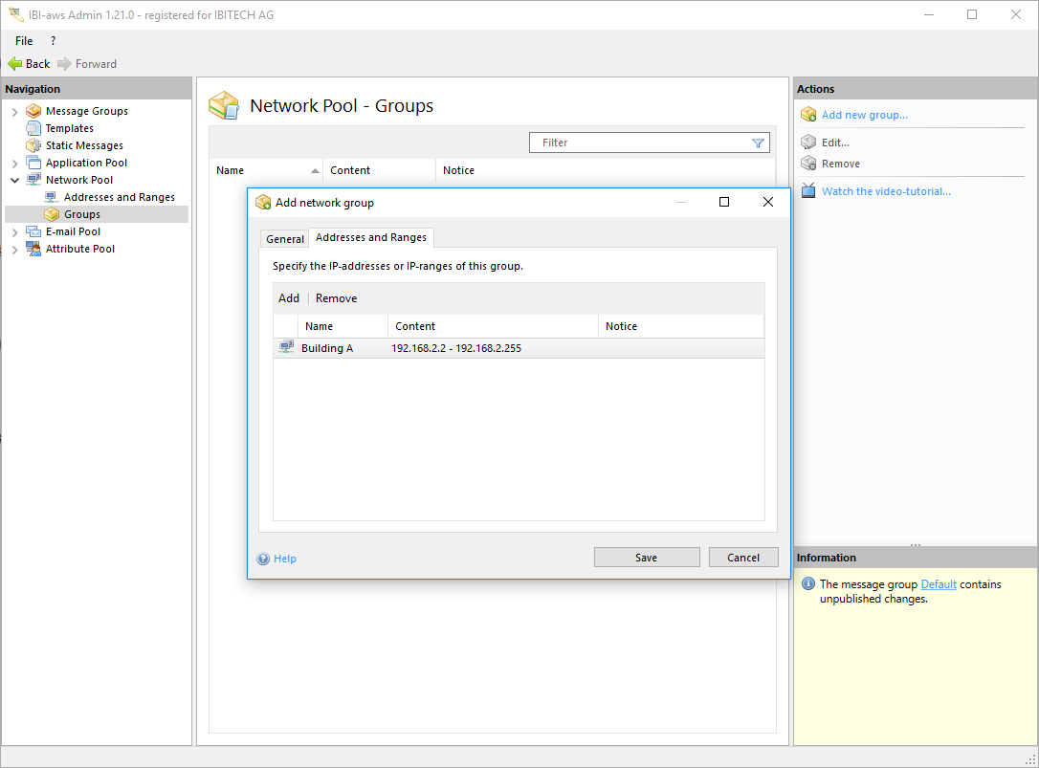1039x768 pixels.
Task: Click the Addresses and Ranges monitor icon
Action: coord(52,197)
